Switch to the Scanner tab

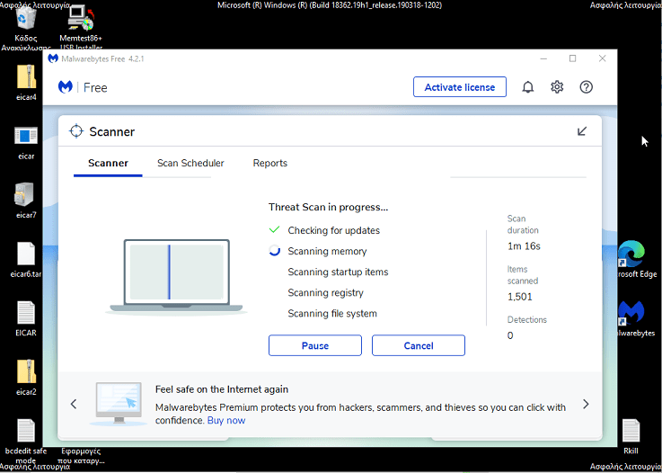tap(108, 163)
